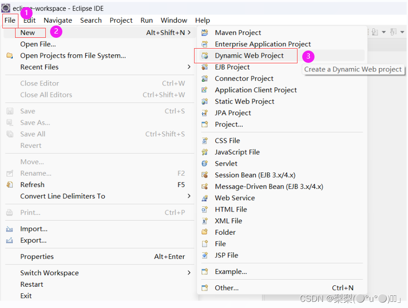Choose the JSP File entry label

tap(226, 255)
